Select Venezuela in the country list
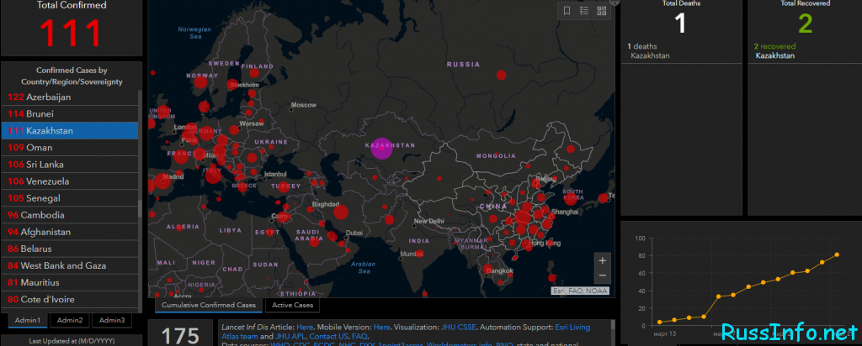Screen dimensions: 862x346 [x=70, y=181]
